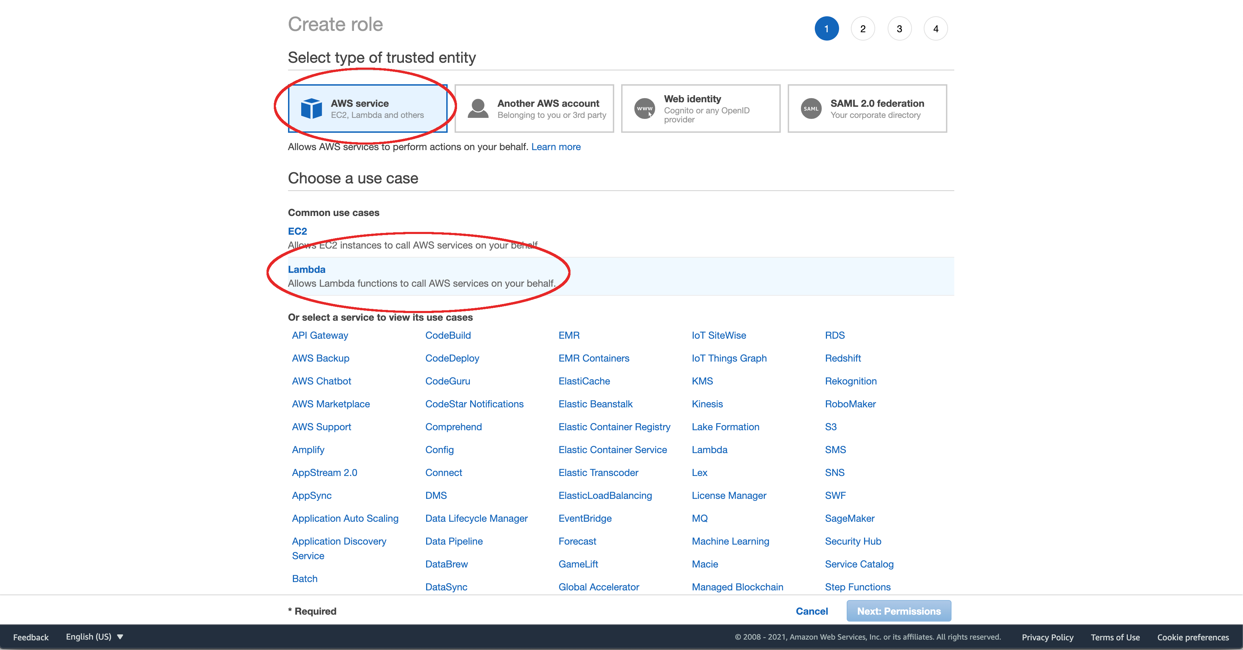Click Next: Permissions button
Screen dimensions: 1243x650
(x=898, y=611)
